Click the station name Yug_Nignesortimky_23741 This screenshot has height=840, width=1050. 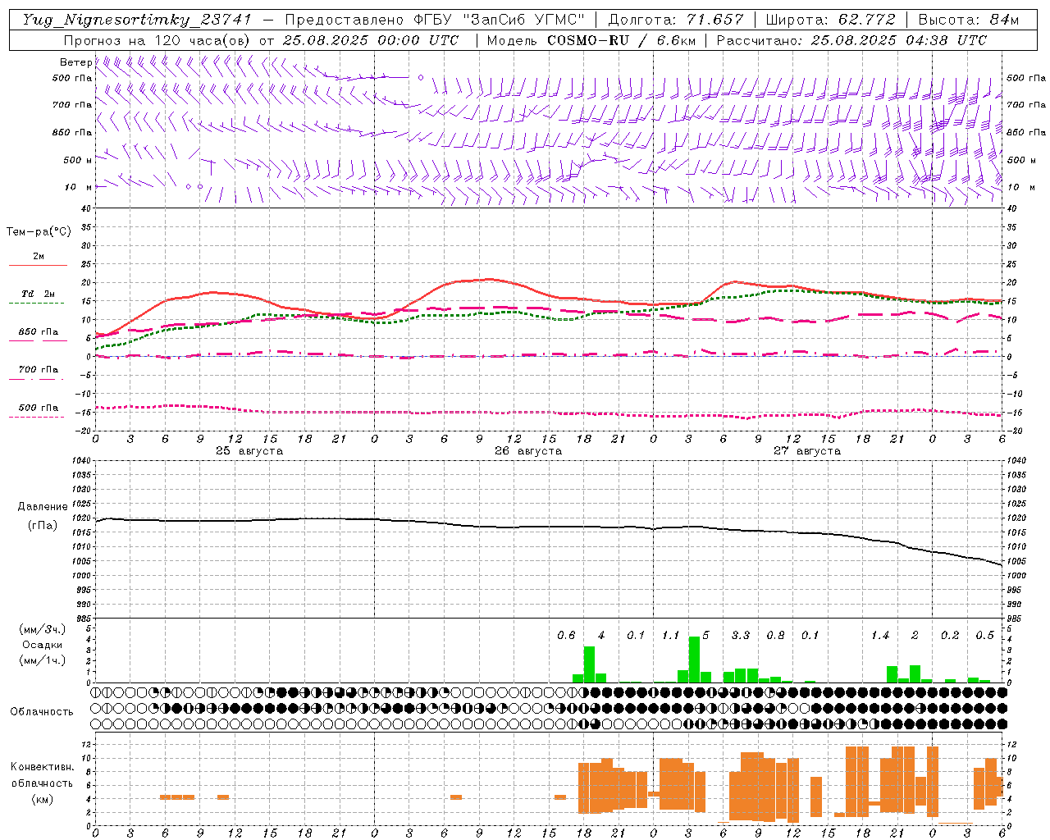pos(137,20)
